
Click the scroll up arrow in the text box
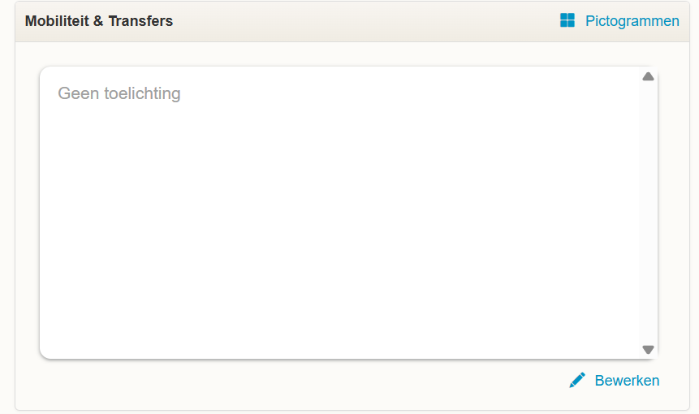[648, 76]
